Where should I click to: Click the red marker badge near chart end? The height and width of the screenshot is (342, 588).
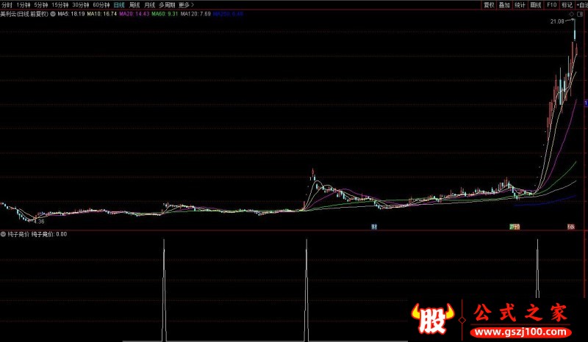[571, 227]
